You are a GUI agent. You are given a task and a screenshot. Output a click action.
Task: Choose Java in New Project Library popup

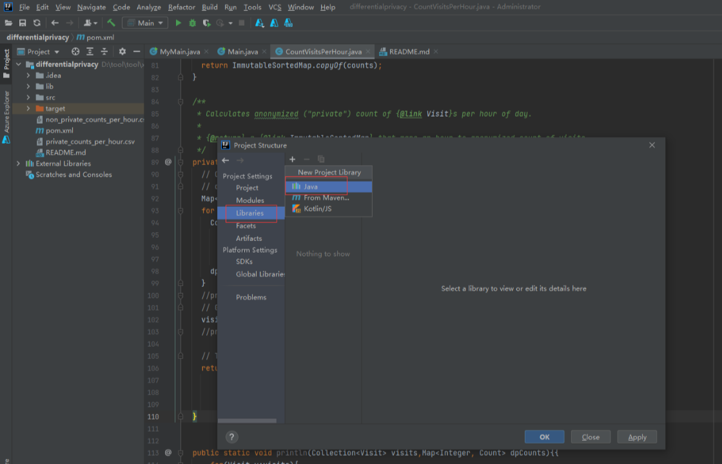point(328,186)
